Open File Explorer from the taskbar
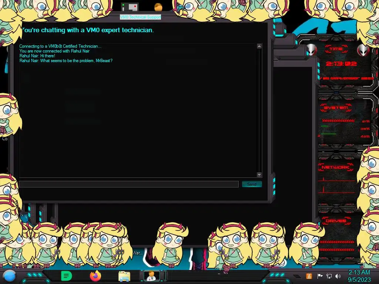The height and width of the screenshot is (284, 379). pyautogui.click(x=124, y=276)
